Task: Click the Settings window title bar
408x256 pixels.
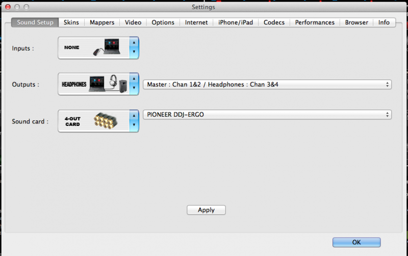Action: (203, 7)
